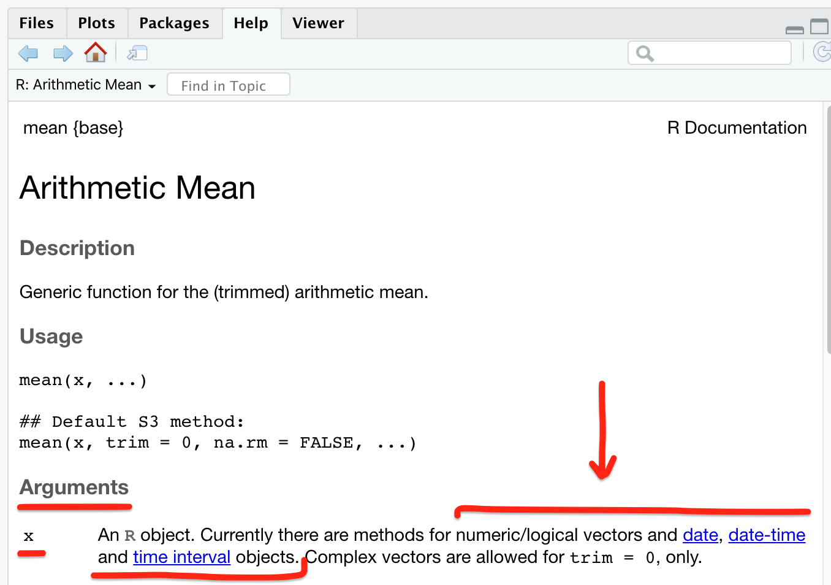
Task: Minimize the Help pane
Action: 794,29
